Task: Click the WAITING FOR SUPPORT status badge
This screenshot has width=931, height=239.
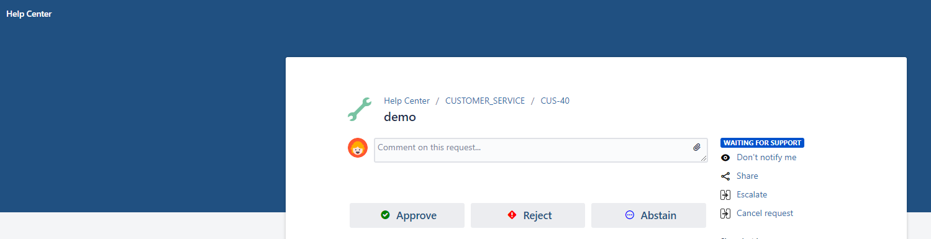Action: point(762,143)
